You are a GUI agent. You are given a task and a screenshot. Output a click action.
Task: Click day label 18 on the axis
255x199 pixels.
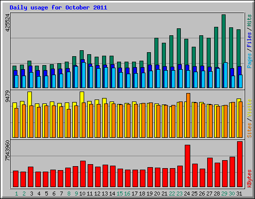[x=142, y=194]
